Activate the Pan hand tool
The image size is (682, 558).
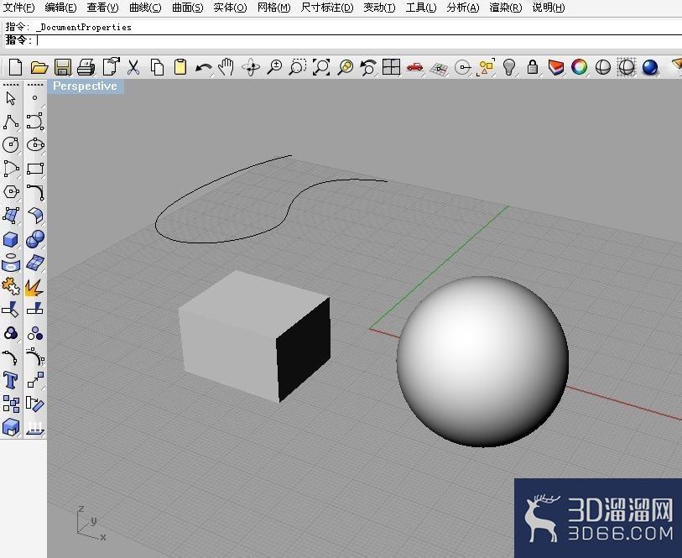(226, 67)
